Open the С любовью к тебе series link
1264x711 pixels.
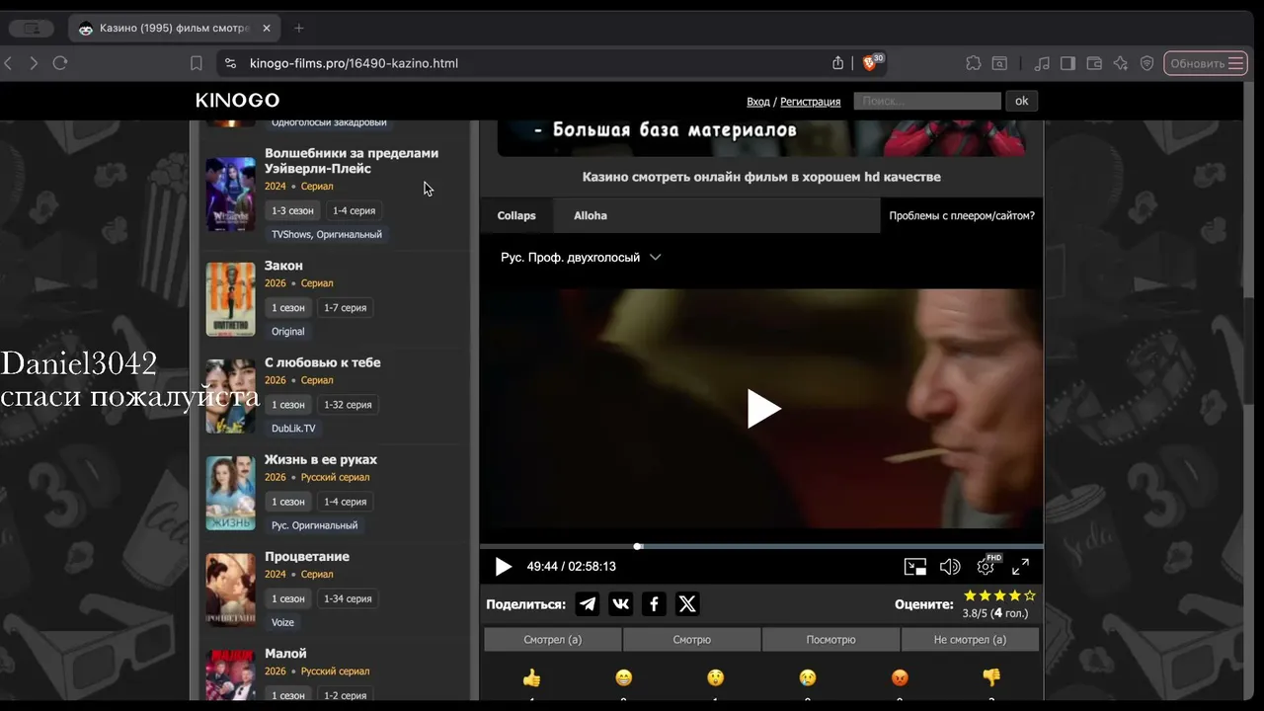[x=322, y=362]
